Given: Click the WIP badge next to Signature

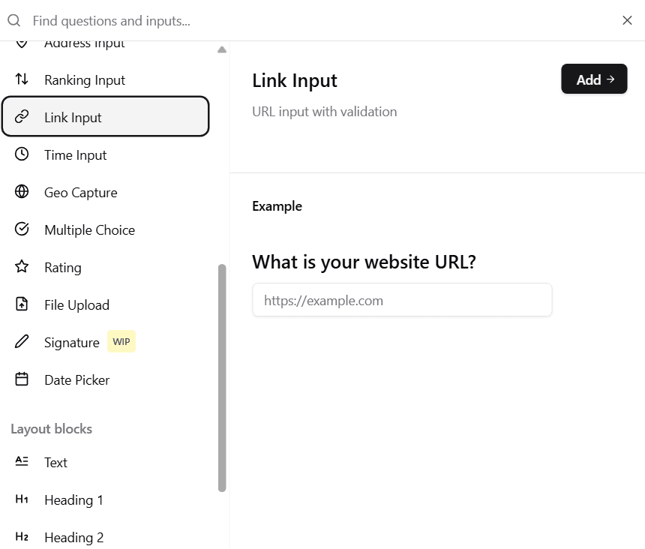Looking at the screenshot, I should click(x=121, y=341).
